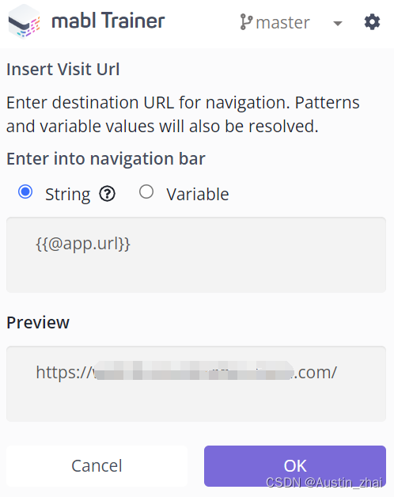This screenshot has width=394, height=497.
Task: Focus the {{@app.url}} text field
Action: click(x=196, y=255)
